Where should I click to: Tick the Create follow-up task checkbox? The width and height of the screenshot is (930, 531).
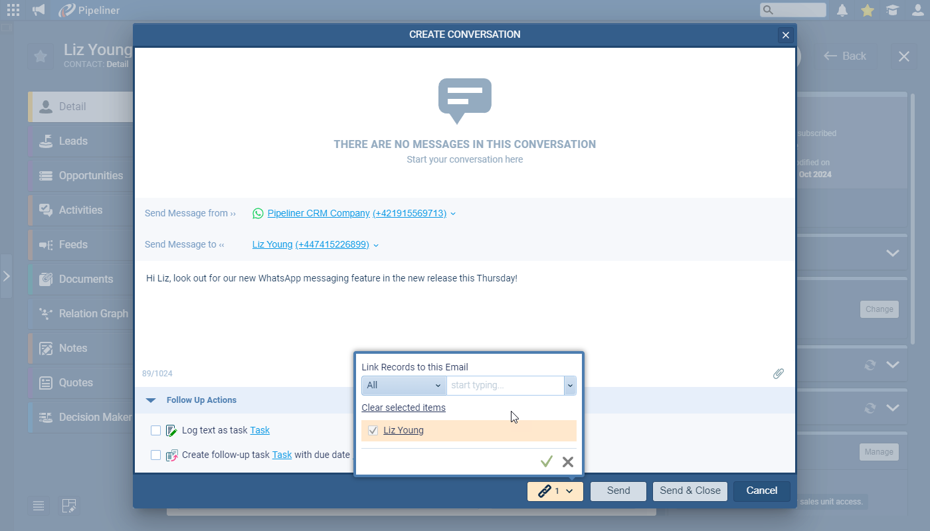coord(155,455)
